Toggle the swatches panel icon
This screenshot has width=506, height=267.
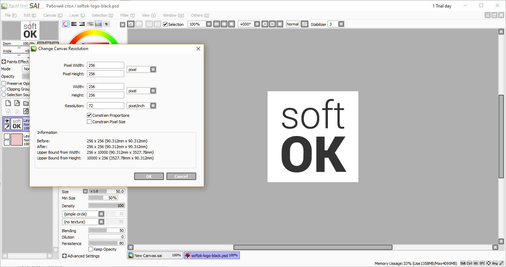click(98, 24)
